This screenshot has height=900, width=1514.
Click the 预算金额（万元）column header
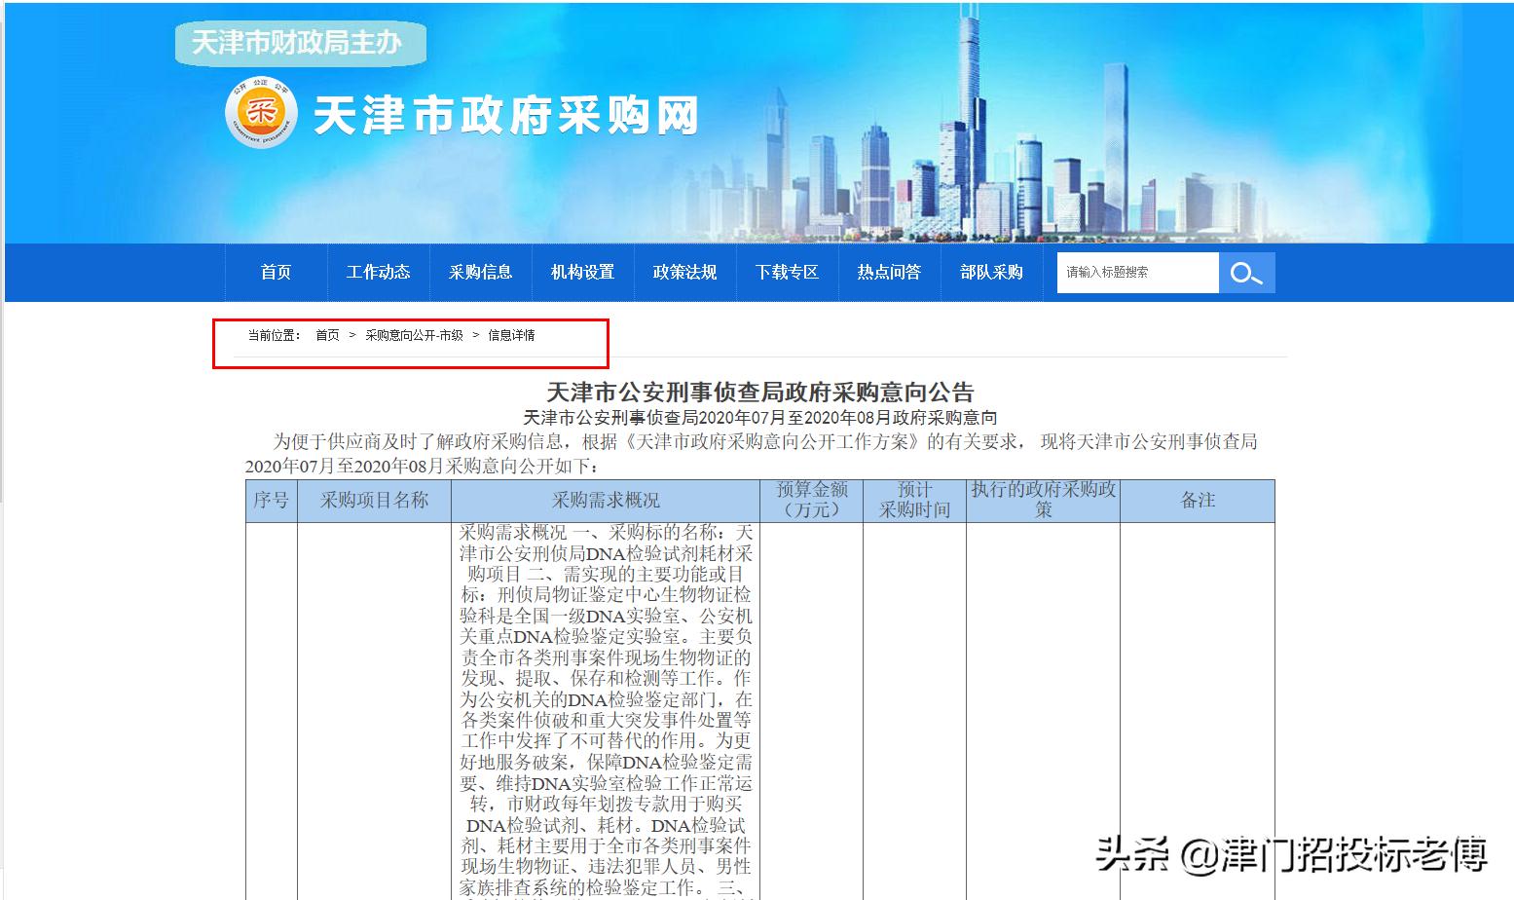812,500
